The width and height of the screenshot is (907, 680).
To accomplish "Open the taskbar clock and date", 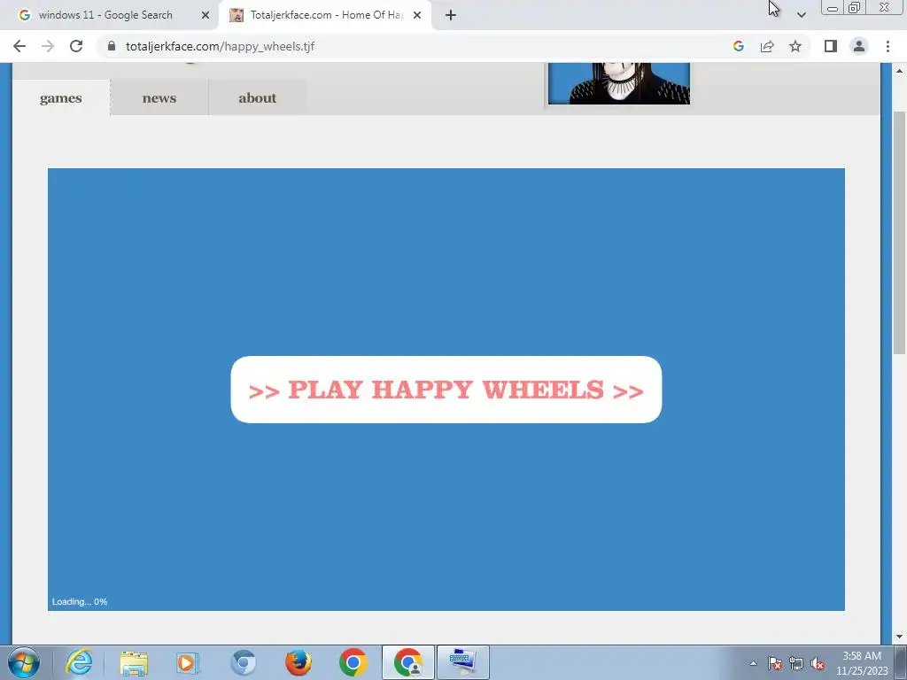I will pyautogui.click(x=862, y=663).
